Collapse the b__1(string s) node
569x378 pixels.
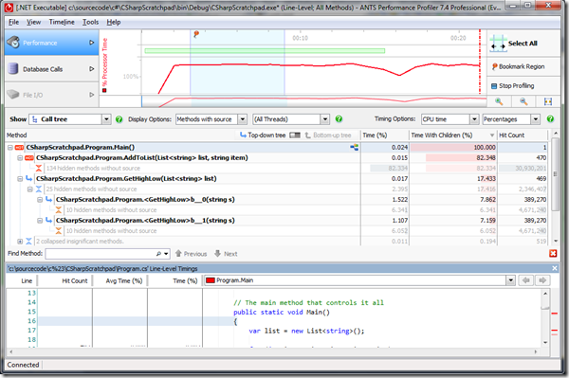pyautogui.click(x=40, y=221)
